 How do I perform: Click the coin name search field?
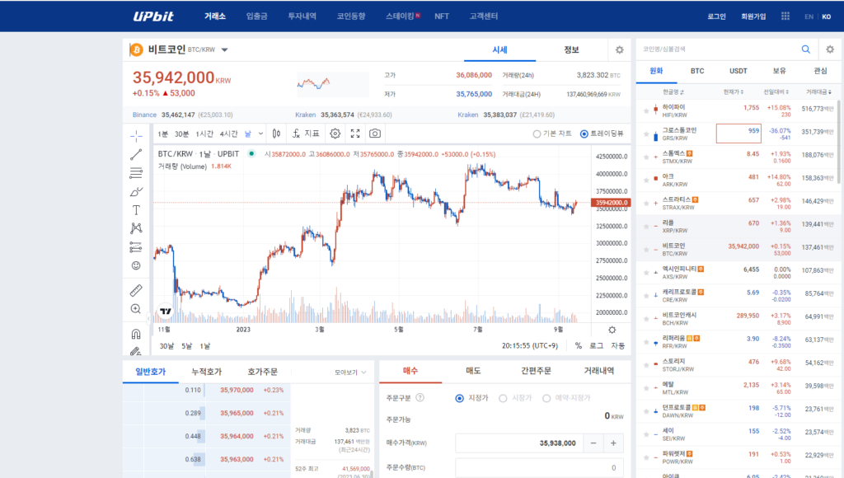click(x=719, y=49)
